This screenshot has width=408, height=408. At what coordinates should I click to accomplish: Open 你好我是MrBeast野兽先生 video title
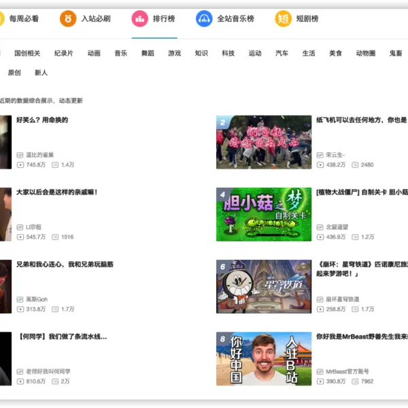362,337
